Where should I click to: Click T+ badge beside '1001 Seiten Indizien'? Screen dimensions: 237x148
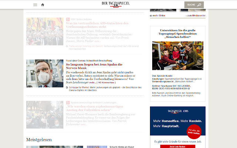pos(68,19)
